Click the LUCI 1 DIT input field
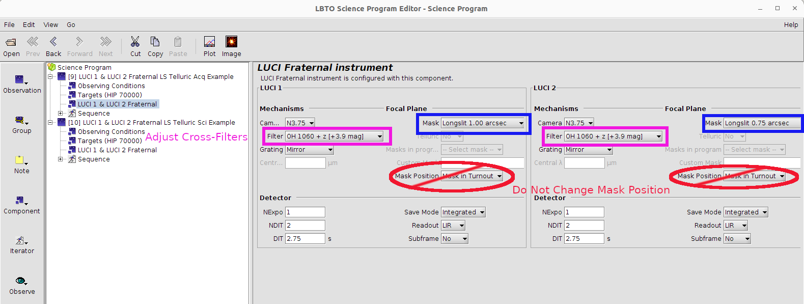The image size is (804, 304). (304, 239)
